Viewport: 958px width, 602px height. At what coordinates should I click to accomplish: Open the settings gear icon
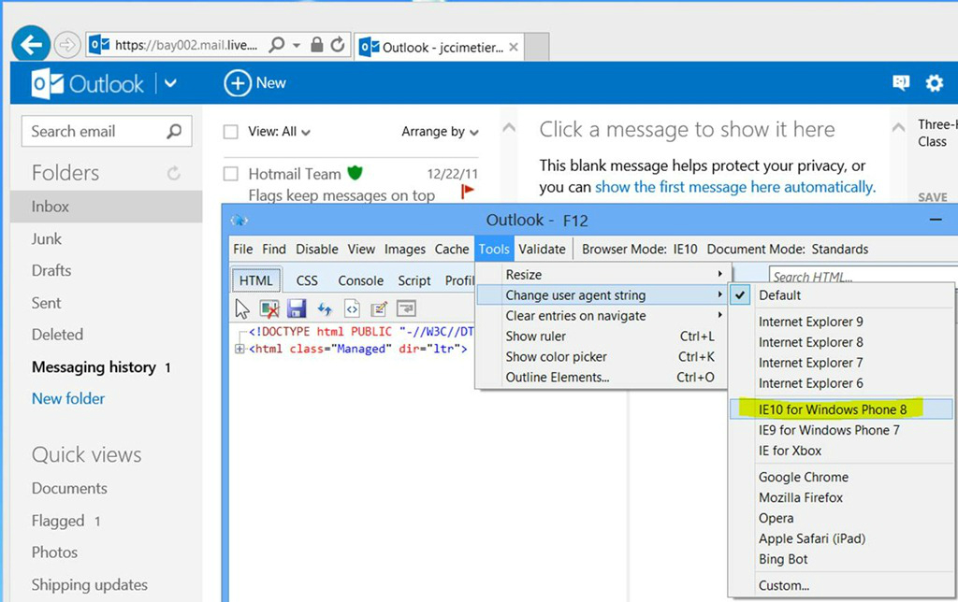tap(935, 82)
